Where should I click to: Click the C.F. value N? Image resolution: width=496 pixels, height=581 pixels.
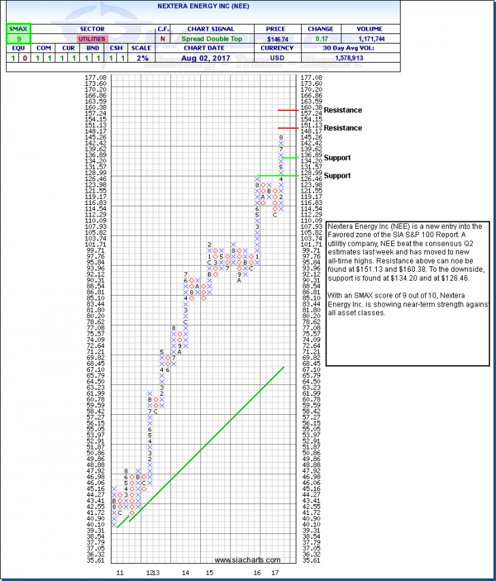click(163, 40)
